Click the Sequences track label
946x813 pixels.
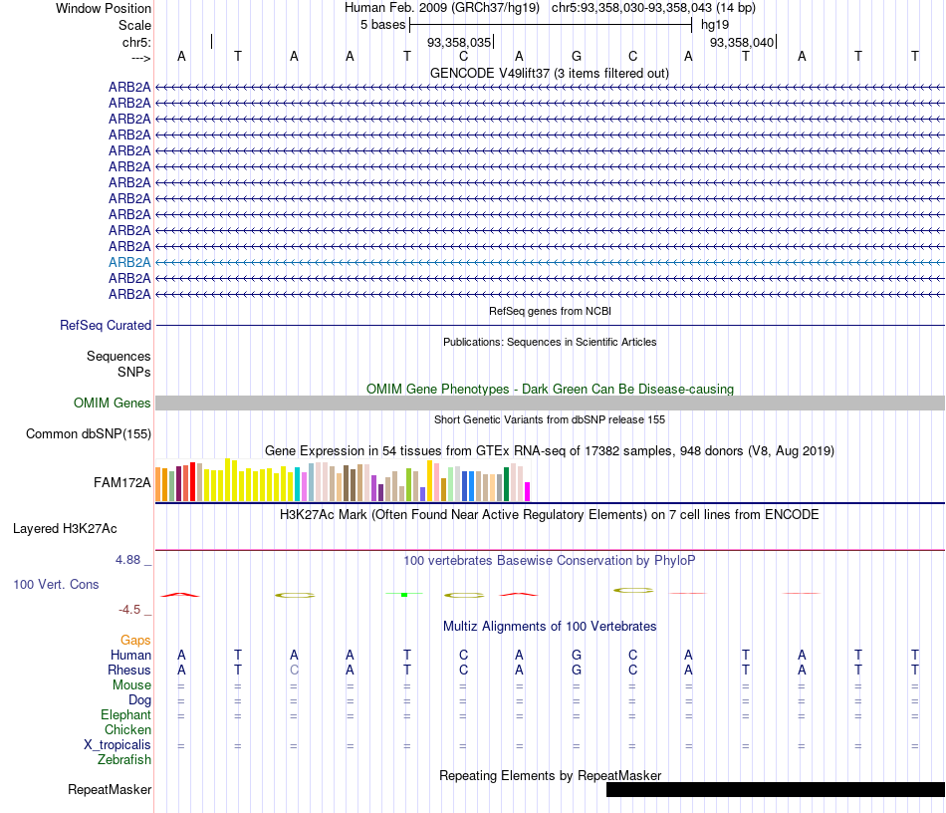pyautogui.click(x=118, y=356)
